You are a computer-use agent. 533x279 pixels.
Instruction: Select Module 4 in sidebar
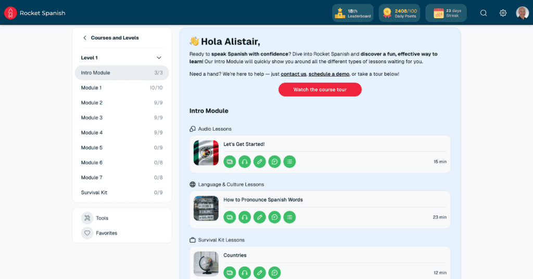(x=122, y=133)
